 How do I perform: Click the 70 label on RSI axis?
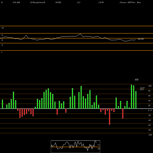point(2,35)
